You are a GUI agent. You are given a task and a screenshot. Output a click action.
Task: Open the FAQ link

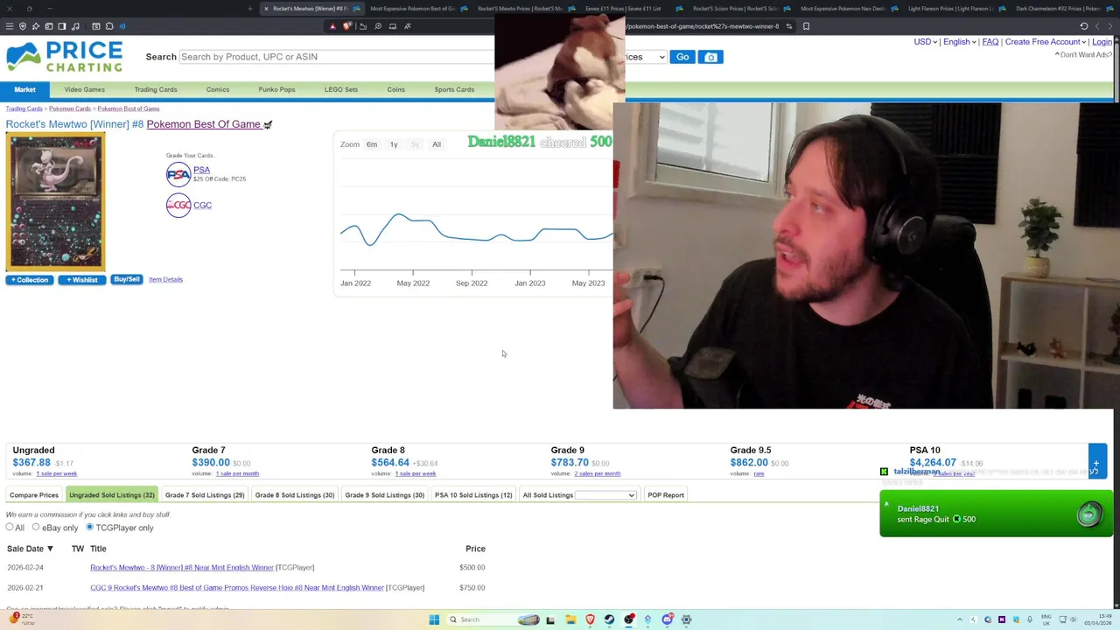click(x=990, y=42)
